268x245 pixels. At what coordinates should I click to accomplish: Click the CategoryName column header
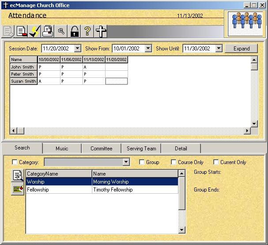click(59, 174)
